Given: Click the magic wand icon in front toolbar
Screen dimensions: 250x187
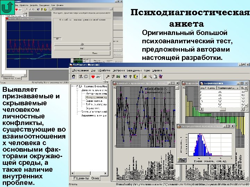Looking at the screenshot, I should [x=150, y=77].
